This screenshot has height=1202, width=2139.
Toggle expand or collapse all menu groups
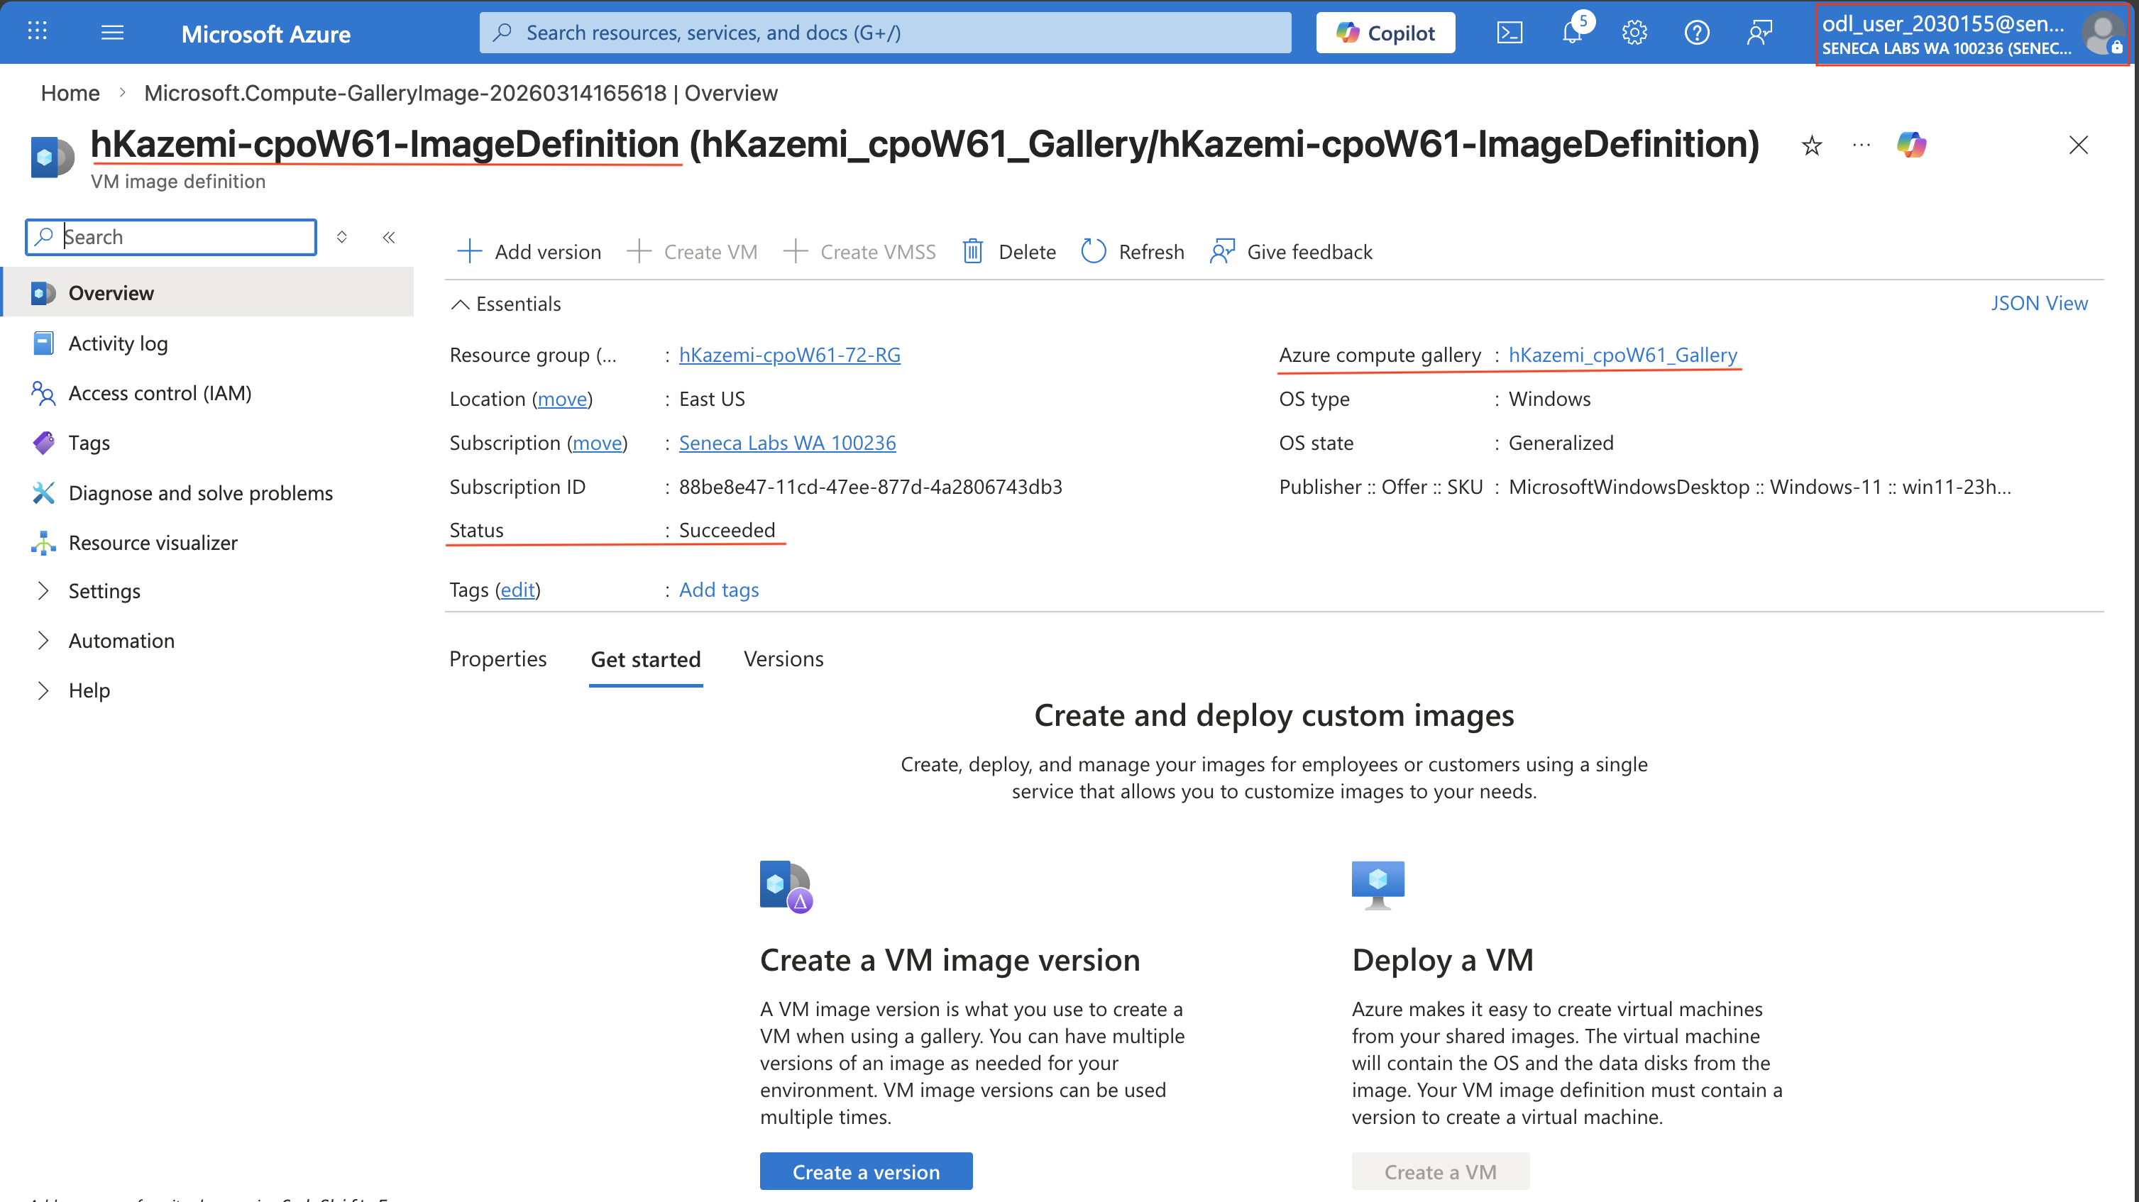[341, 238]
